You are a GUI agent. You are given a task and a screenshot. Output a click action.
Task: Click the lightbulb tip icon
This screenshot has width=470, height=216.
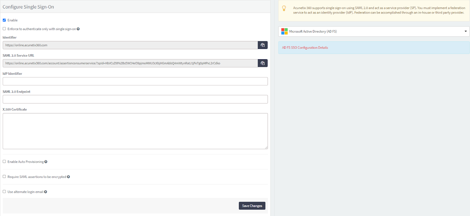click(x=284, y=8)
